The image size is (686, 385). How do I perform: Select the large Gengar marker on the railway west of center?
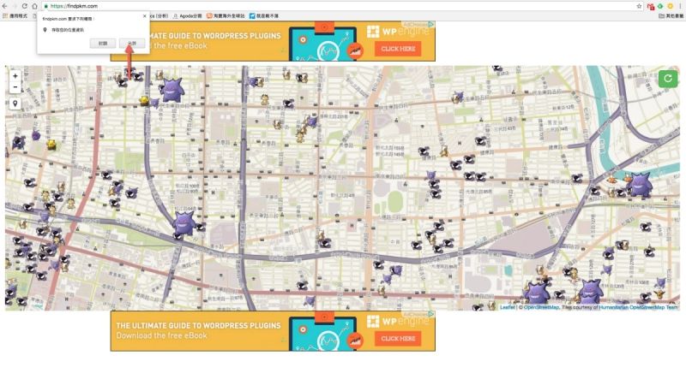[x=185, y=223]
